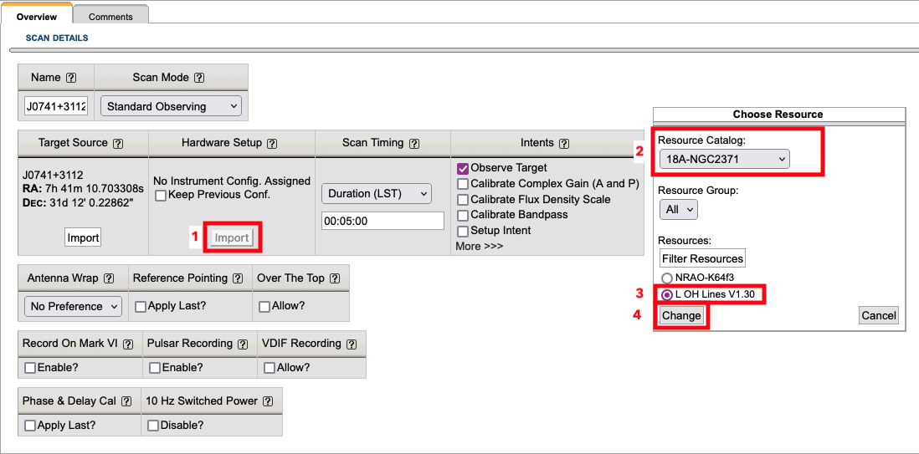
Task: Click Target Source help icon
Action: tap(118, 143)
